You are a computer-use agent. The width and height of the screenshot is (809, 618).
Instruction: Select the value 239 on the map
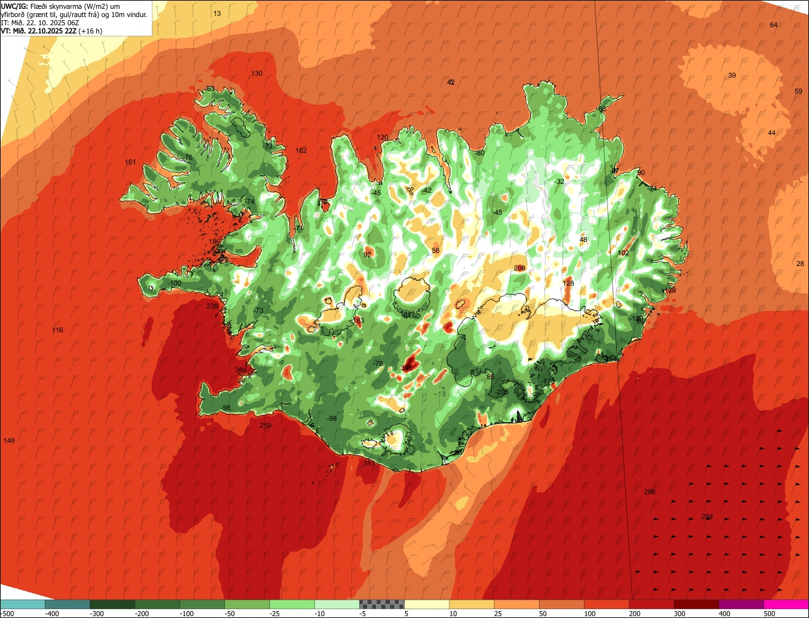pos(212,306)
